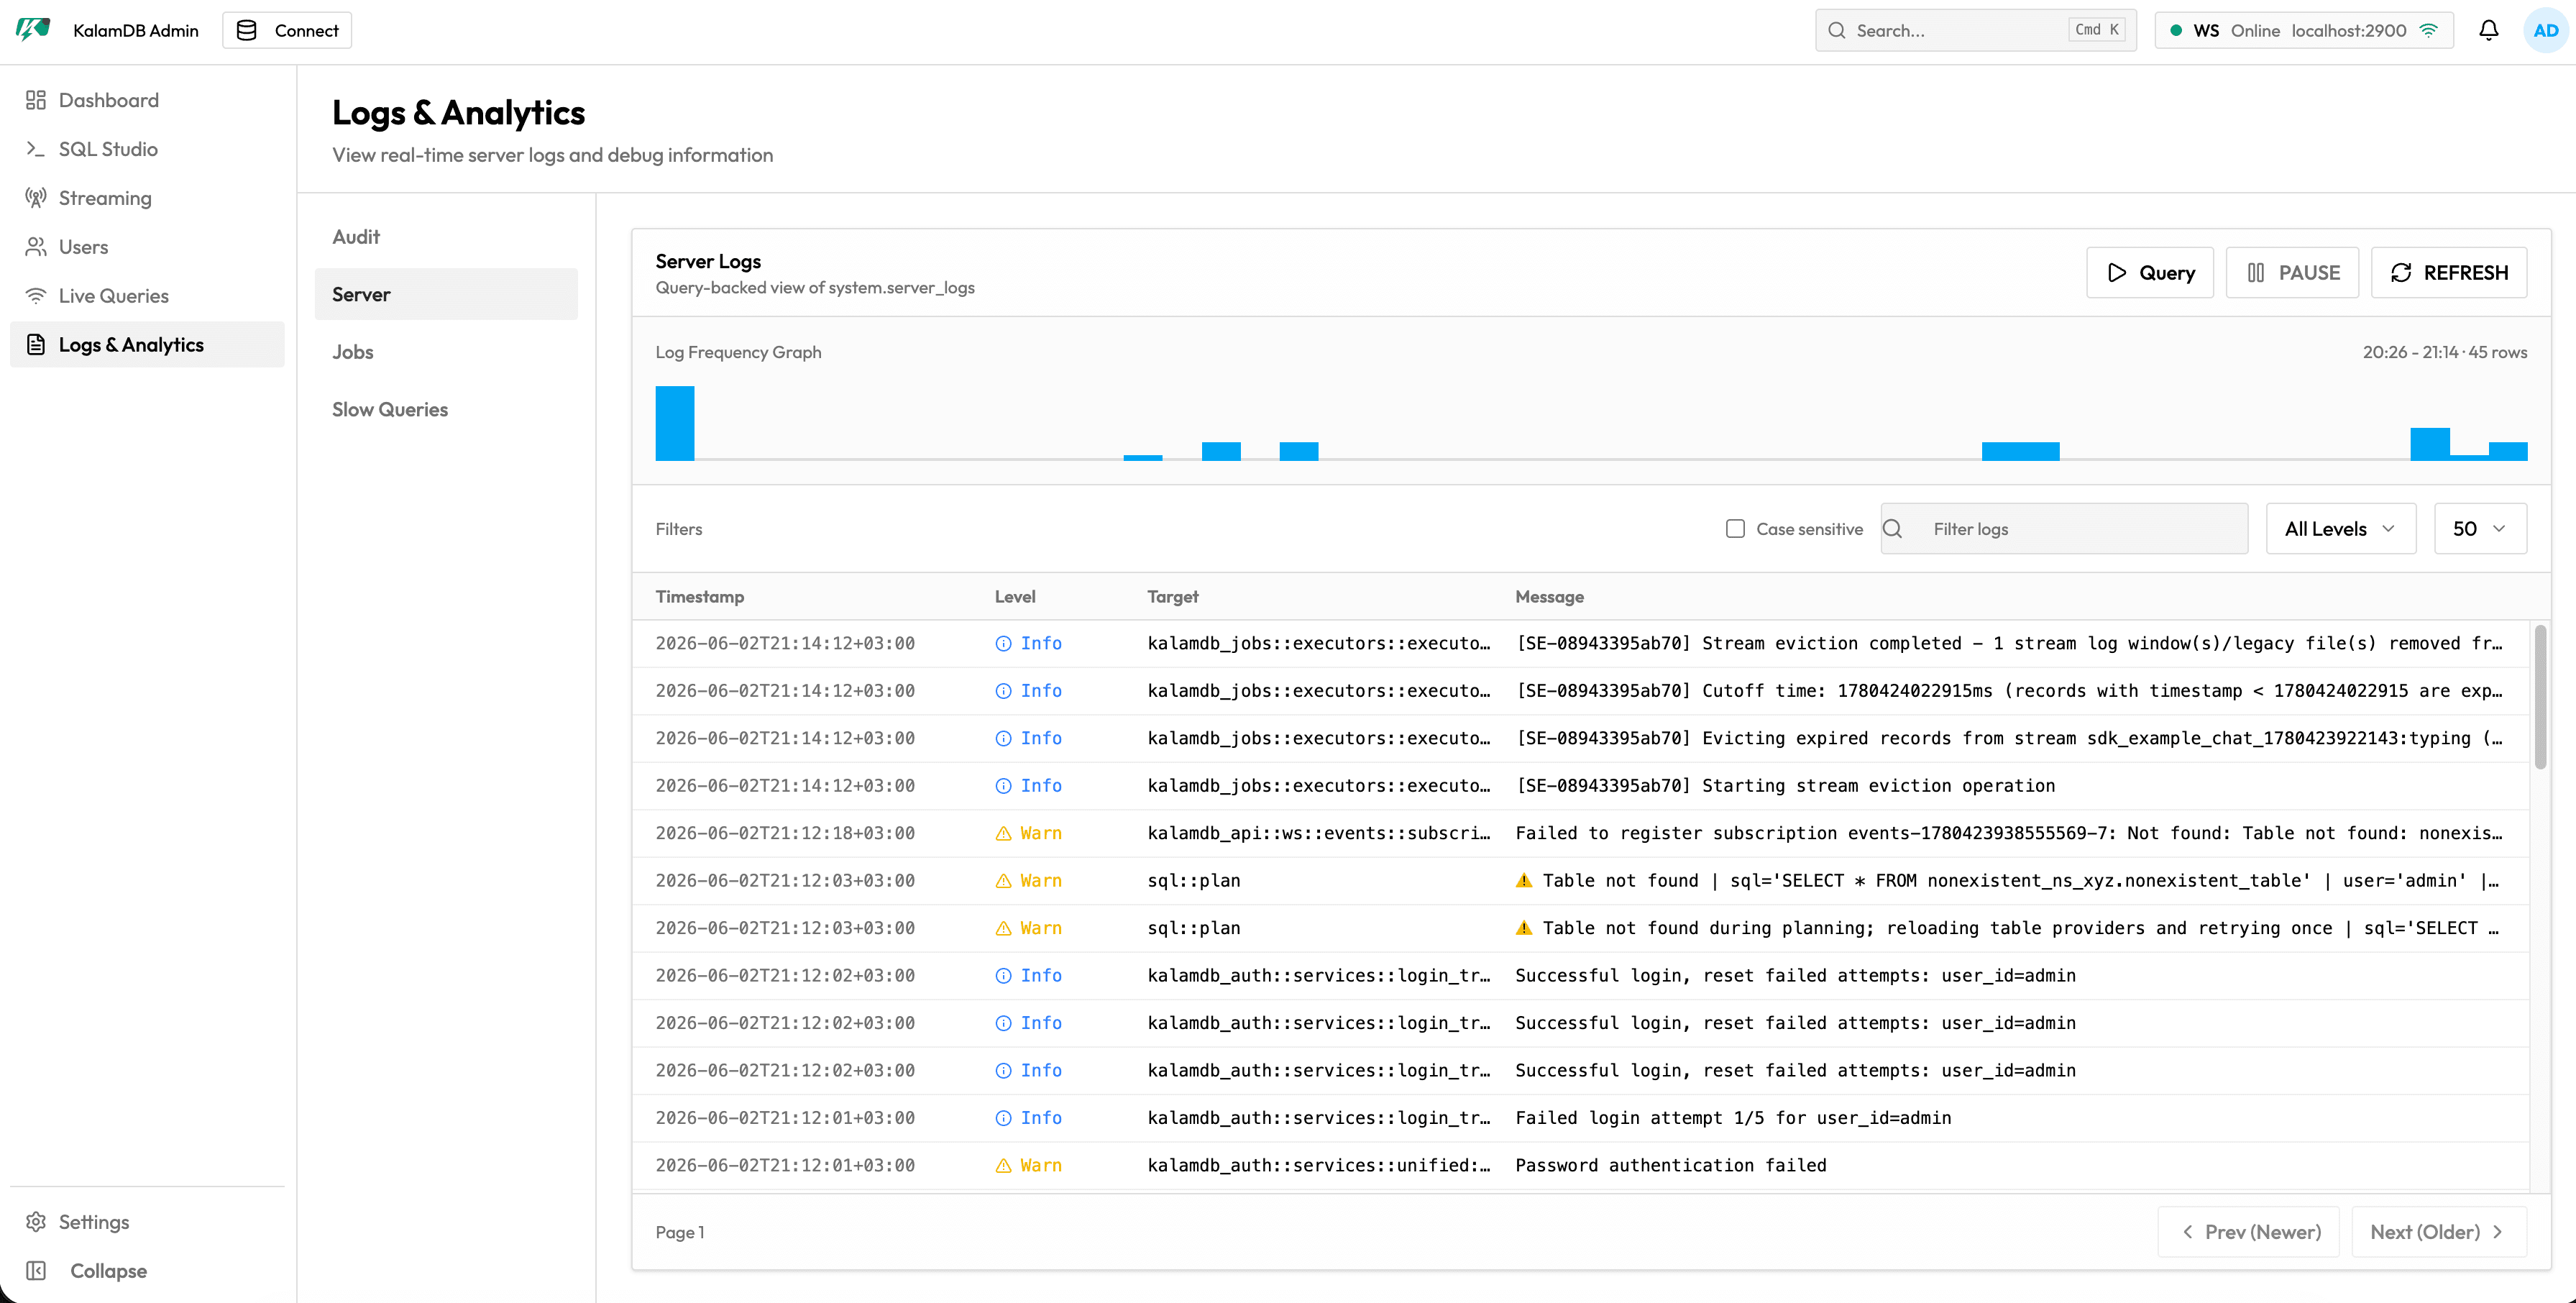Click the KalamDB logo icon
Viewport: 2576px width, 1303px height.
(x=33, y=30)
